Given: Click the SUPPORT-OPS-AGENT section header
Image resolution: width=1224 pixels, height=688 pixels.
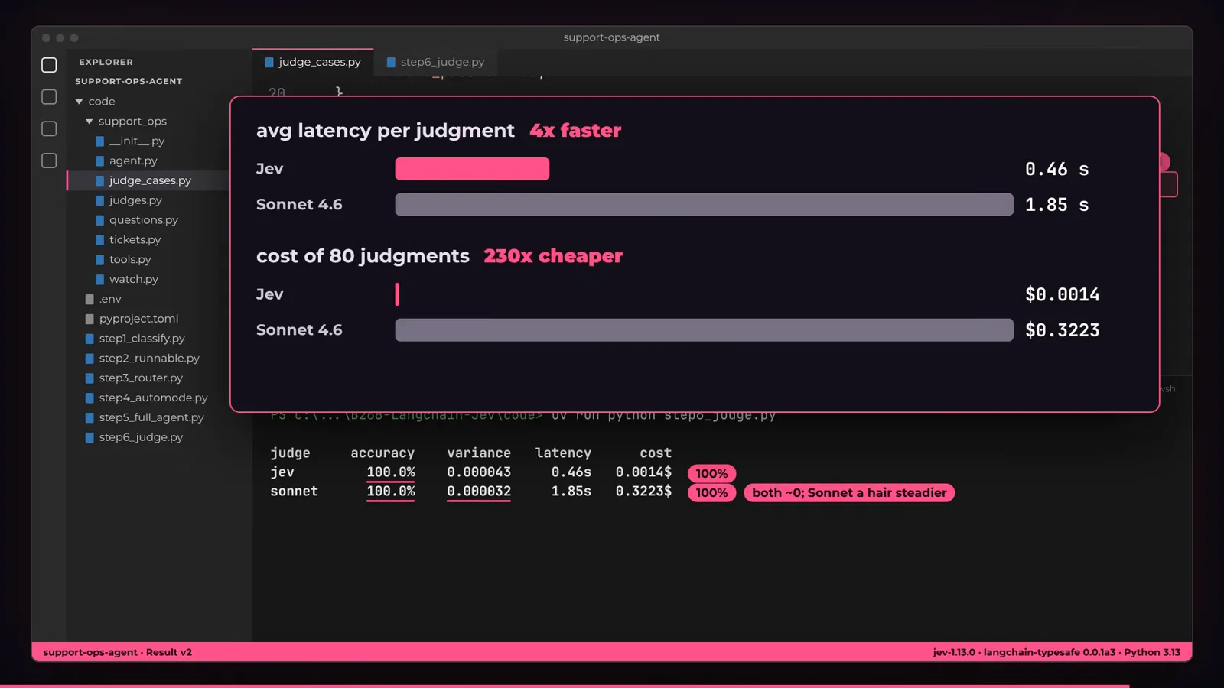Looking at the screenshot, I should [x=129, y=81].
